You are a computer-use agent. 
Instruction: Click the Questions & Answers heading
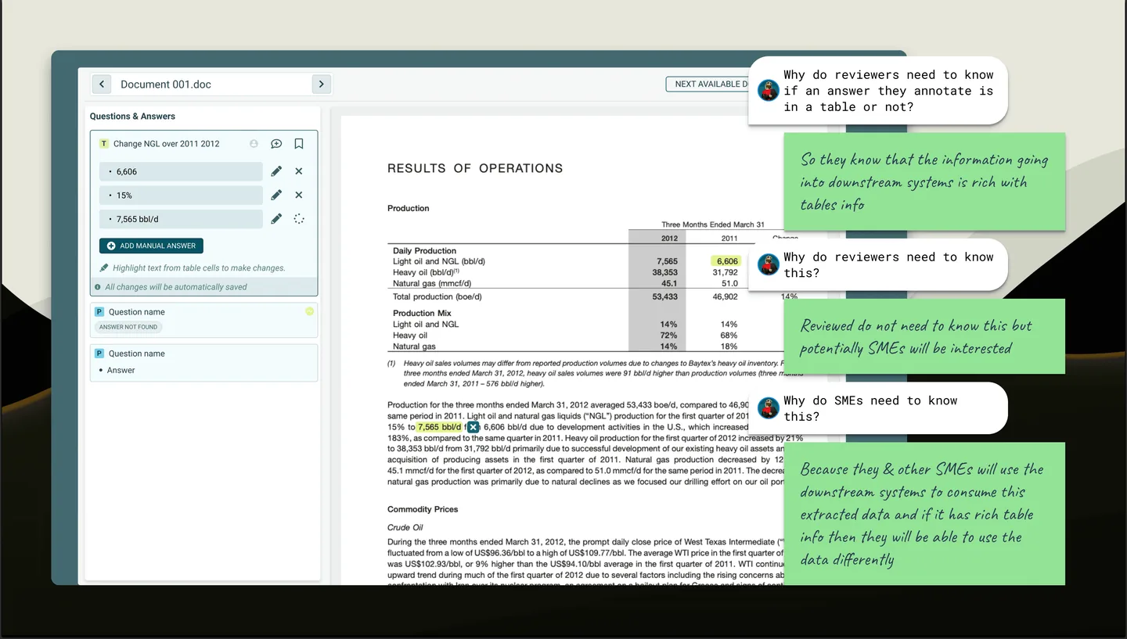click(x=132, y=117)
